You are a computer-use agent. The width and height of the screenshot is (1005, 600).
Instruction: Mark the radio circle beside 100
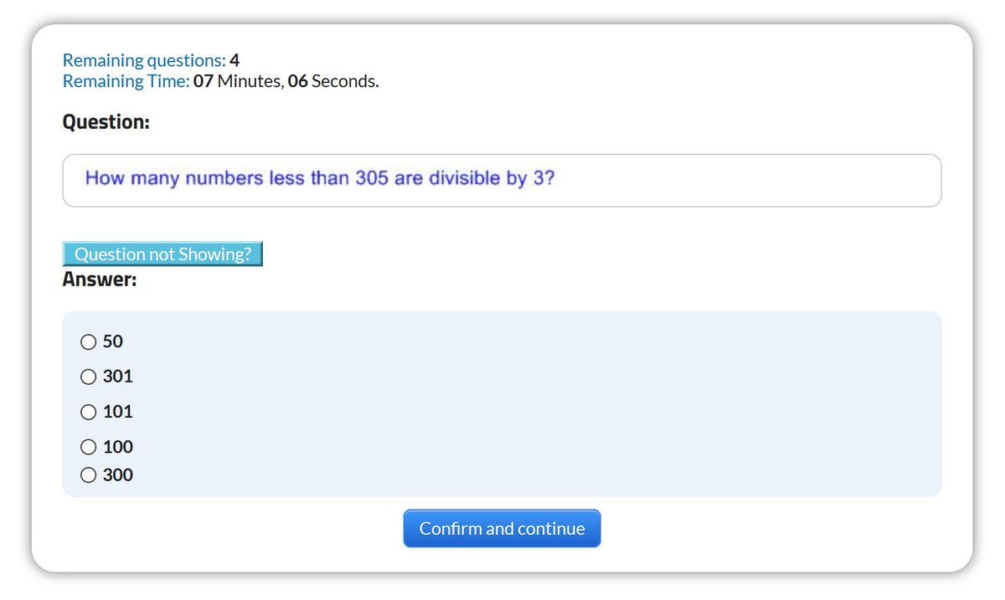click(x=88, y=447)
